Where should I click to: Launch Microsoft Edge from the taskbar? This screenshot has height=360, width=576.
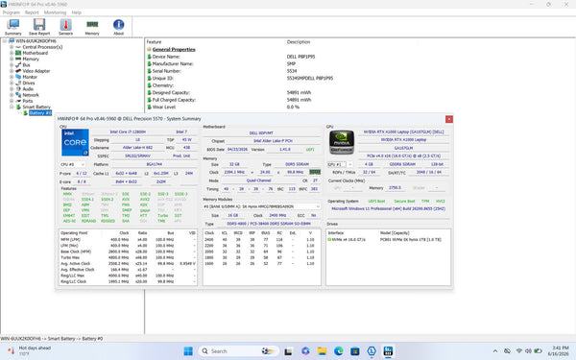pyautogui.click(x=339, y=351)
